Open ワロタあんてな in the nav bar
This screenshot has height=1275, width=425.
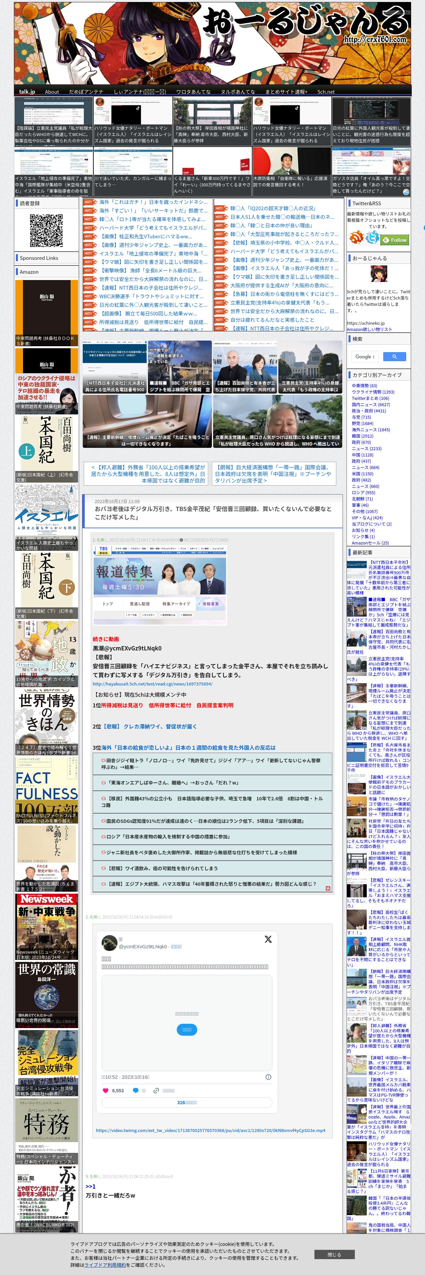click(193, 92)
